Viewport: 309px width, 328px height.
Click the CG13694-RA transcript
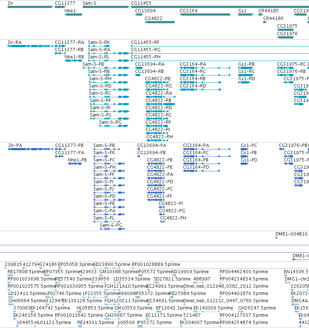(x=139, y=68)
